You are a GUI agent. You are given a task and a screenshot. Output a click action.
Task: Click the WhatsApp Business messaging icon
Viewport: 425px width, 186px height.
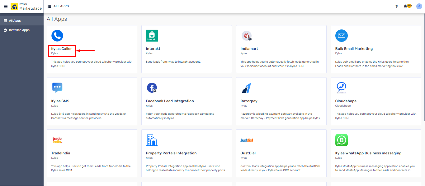(341, 140)
